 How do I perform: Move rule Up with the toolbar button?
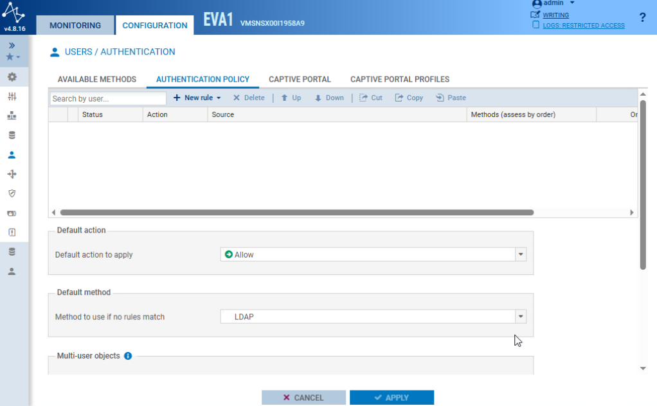pos(291,98)
